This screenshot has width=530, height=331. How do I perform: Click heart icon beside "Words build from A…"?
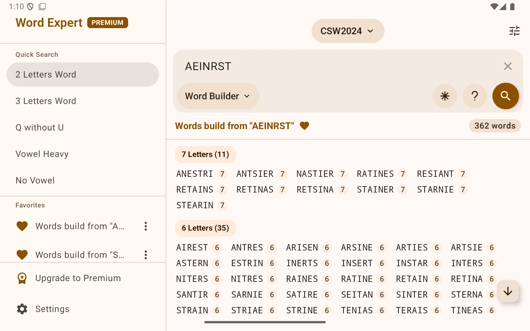[22, 226]
